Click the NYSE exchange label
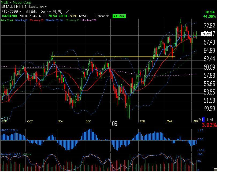This screenshot has height=177, width=226. tap(83, 16)
